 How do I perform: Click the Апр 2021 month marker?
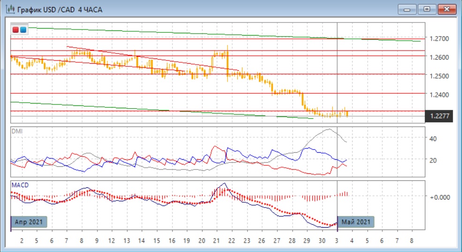click(29, 222)
